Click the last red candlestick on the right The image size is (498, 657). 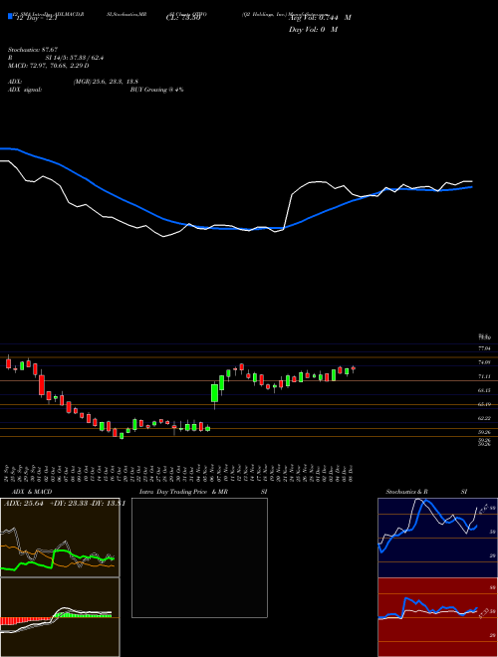click(x=354, y=368)
